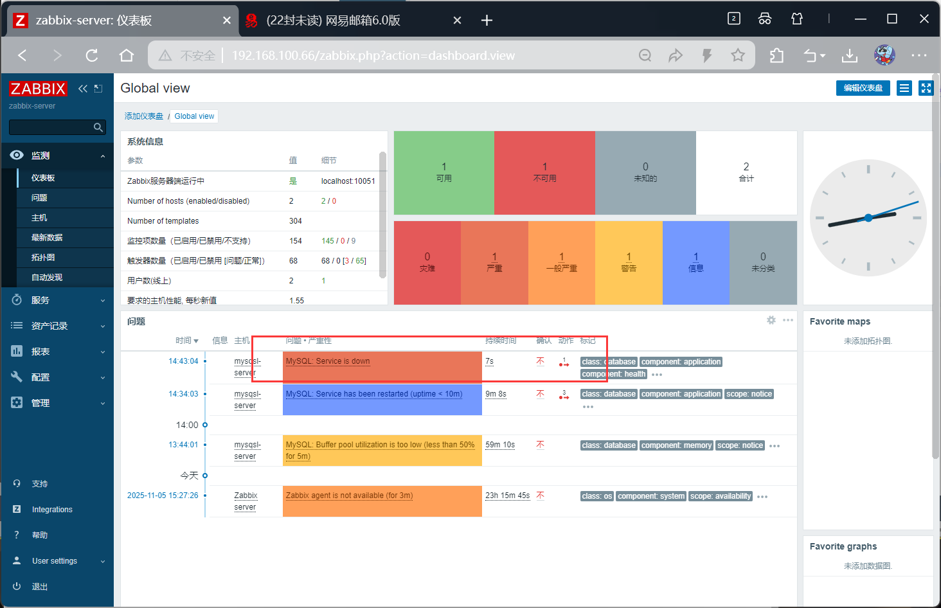Click scope: availability tag
Viewport: 941px width, 608px height.
tap(721, 496)
